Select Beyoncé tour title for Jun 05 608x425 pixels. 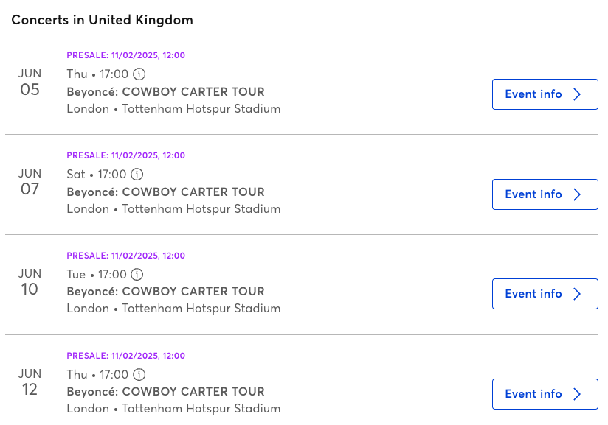(165, 92)
